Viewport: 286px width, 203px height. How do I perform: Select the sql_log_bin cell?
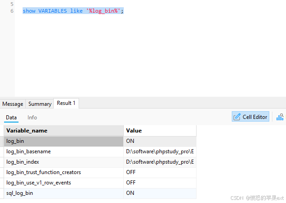64,194
